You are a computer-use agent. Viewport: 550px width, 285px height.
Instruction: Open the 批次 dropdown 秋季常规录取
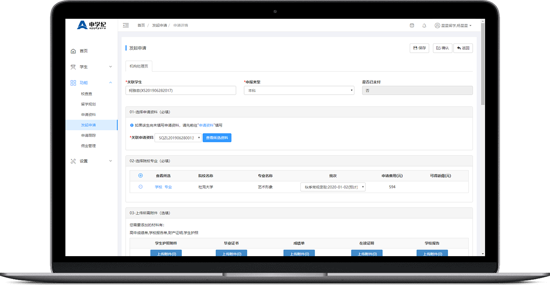[333, 187]
